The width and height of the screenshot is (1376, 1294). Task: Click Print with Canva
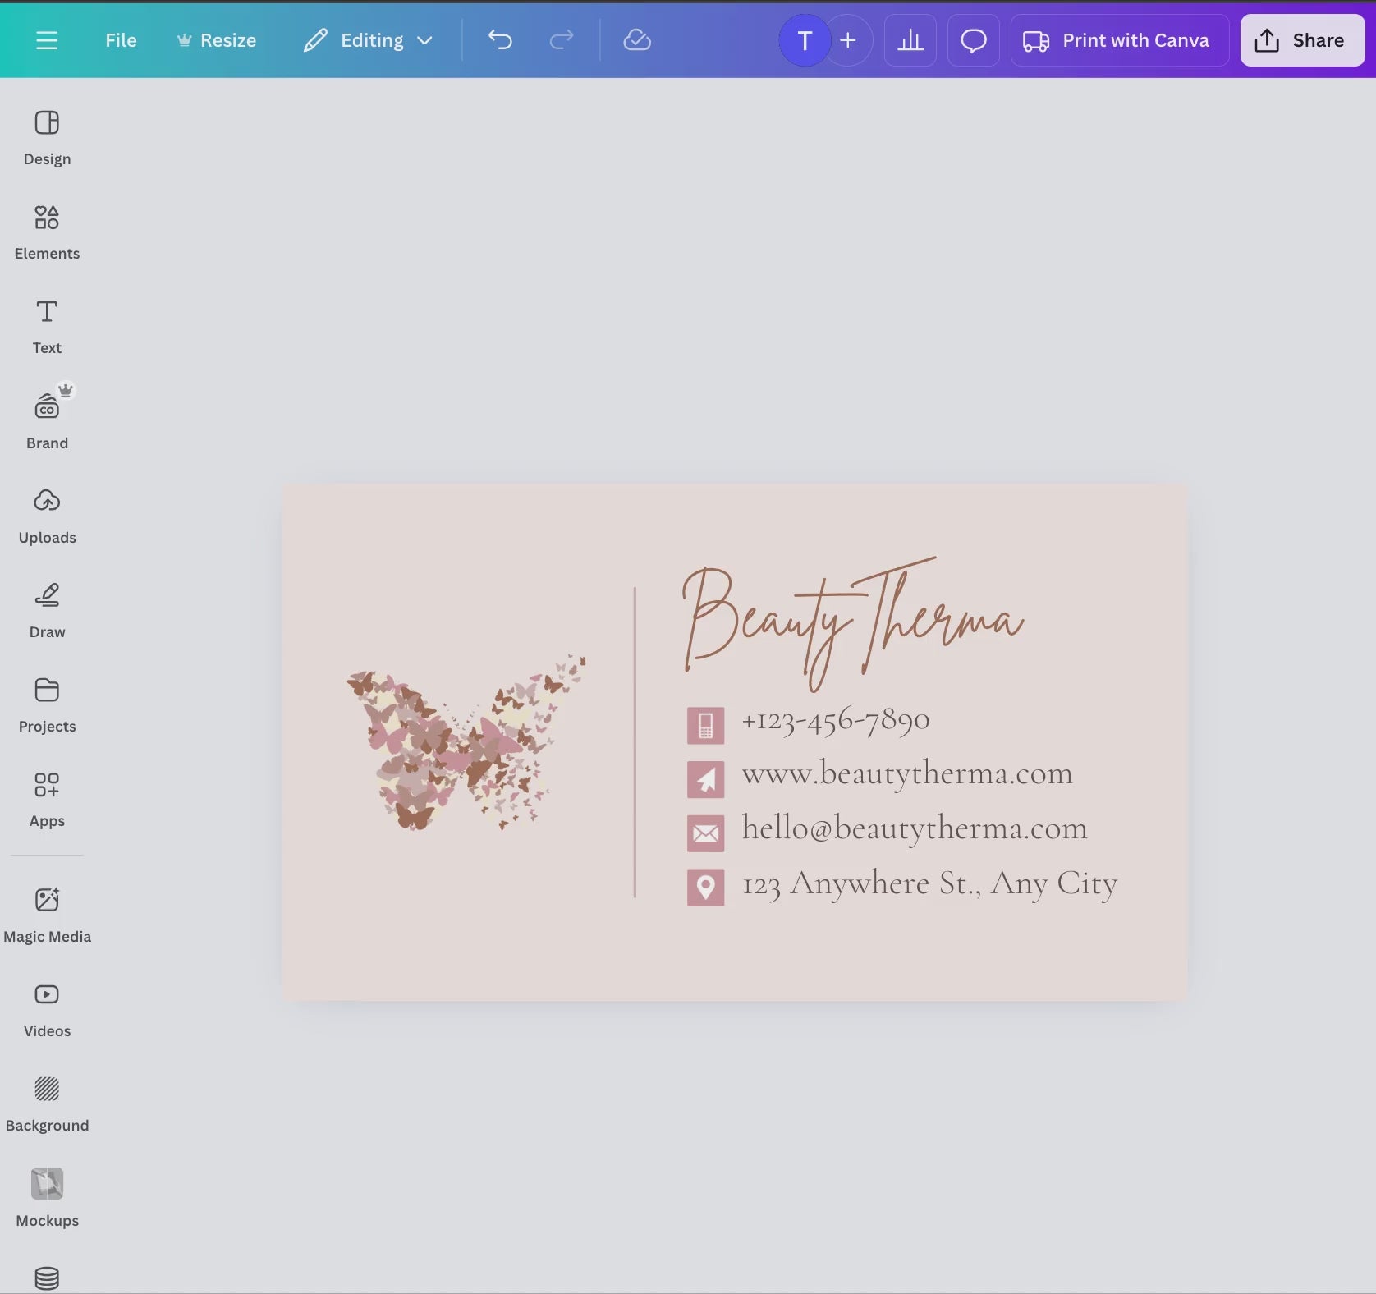[x=1118, y=40]
